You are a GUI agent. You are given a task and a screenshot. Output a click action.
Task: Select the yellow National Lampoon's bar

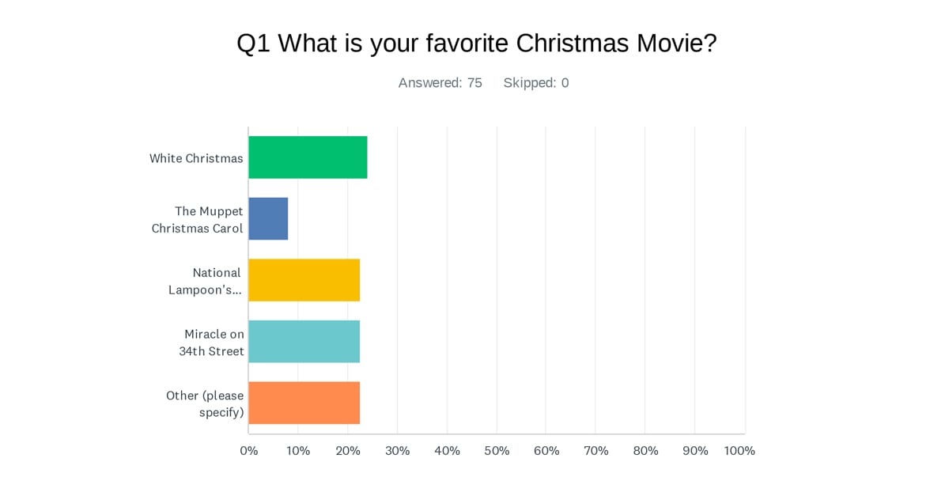click(x=304, y=280)
